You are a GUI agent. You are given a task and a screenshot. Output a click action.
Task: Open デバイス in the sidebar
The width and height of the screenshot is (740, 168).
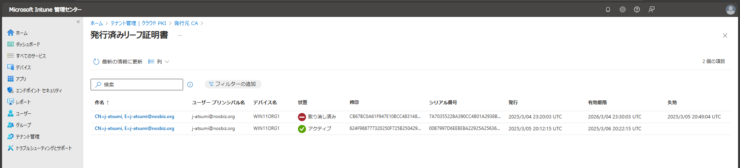(23, 67)
